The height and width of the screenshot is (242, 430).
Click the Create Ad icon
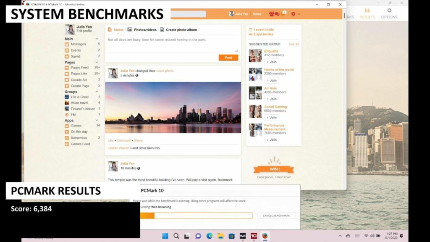coord(67,80)
